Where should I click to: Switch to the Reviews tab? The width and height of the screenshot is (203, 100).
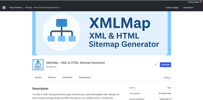[52, 77]
